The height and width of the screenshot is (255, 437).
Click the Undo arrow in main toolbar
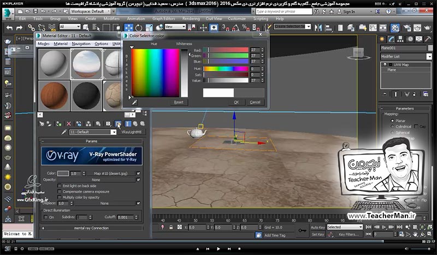[x=9, y=28]
